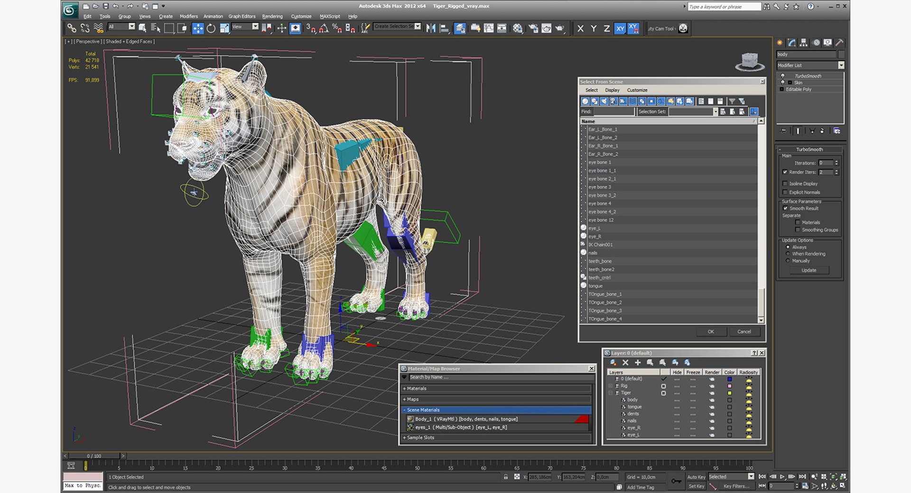Check the Separate by Materials checkbox

tap(798, 222)
